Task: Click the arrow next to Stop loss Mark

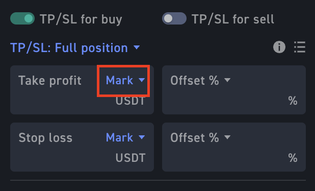Action: 142,137
